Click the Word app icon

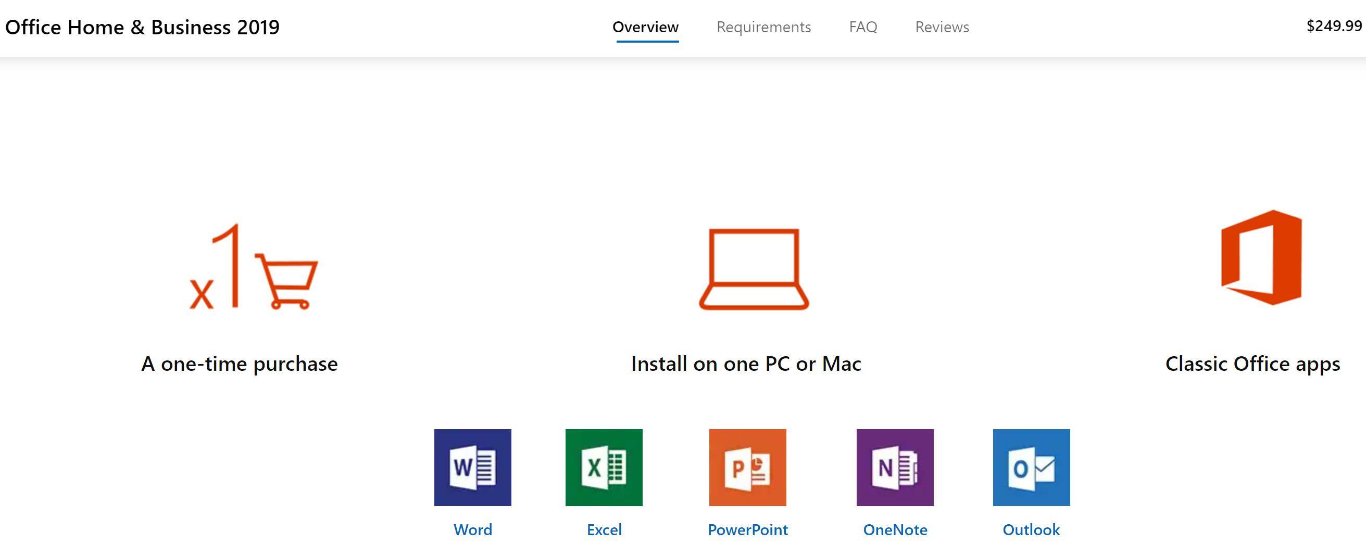click(x=472, y=467)
